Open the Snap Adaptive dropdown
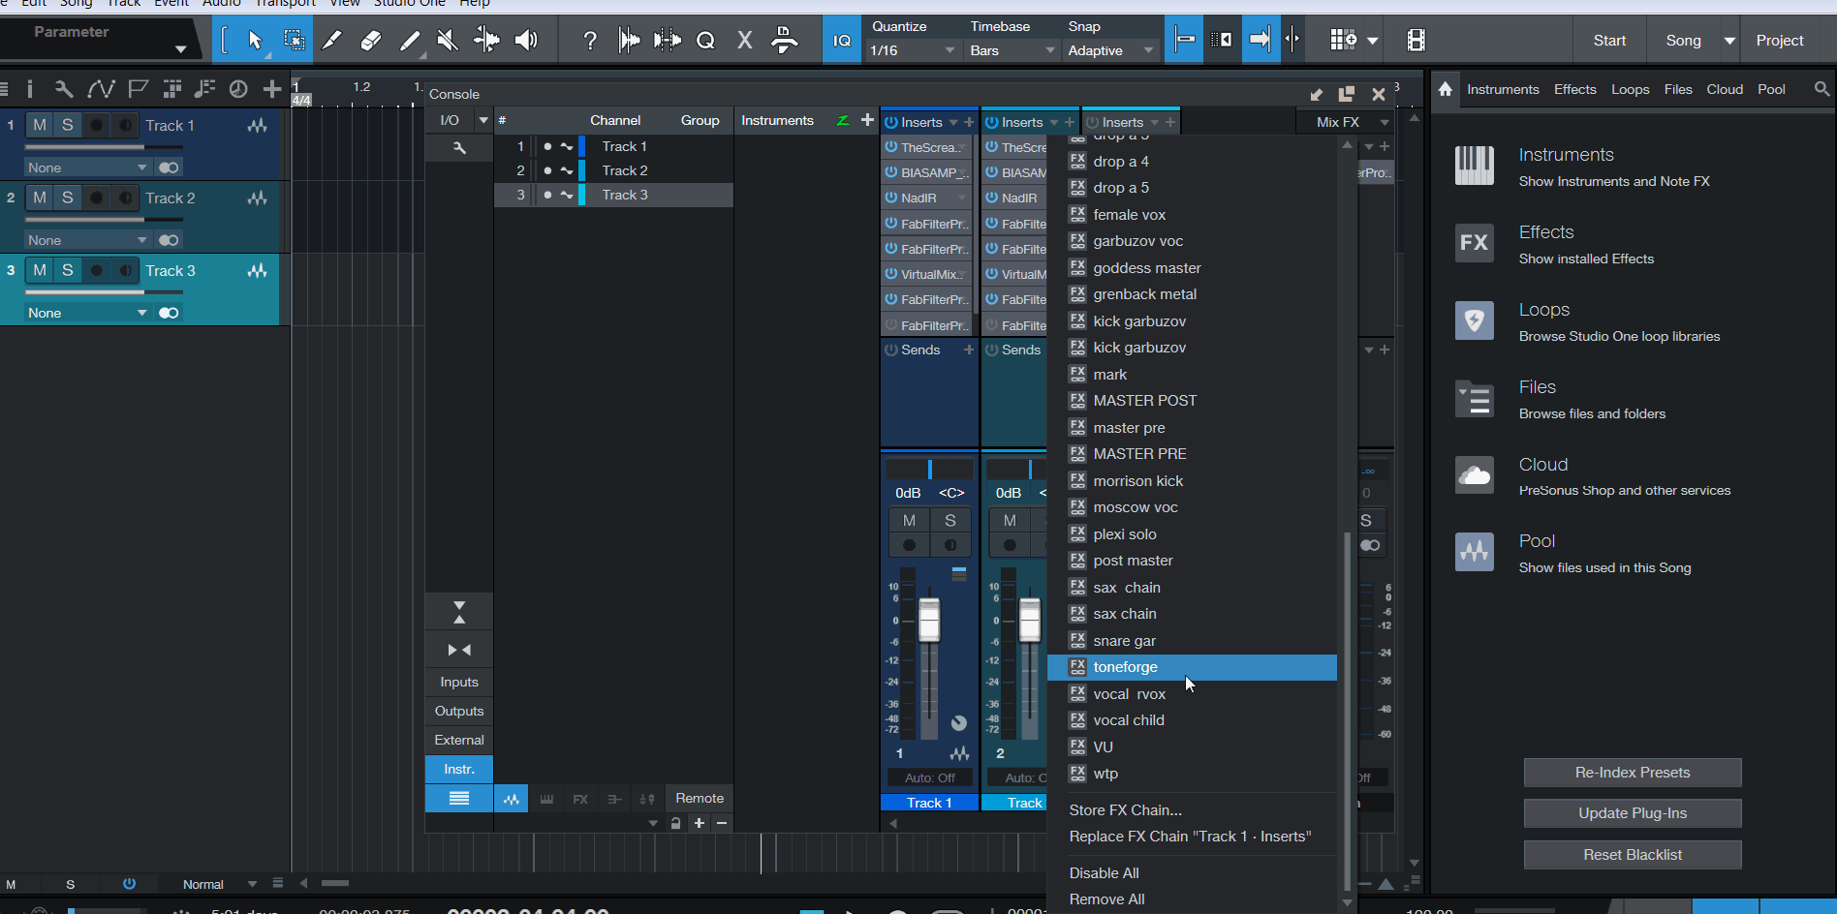The height and width of the screenshot is (914, 1837). point(1111,50)
